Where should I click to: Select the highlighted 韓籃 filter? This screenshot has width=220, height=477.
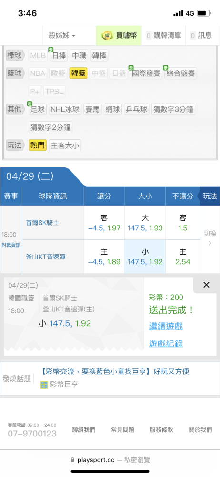click(x=79, y=73)
